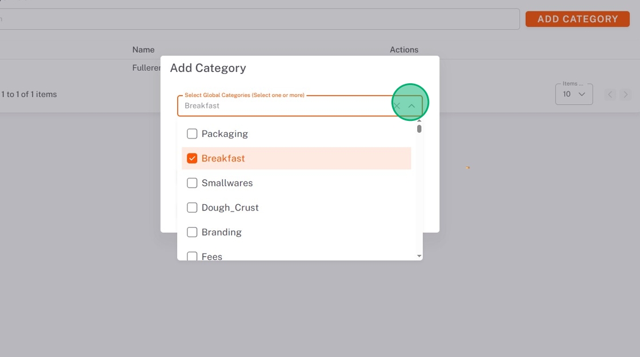Click the Actions column header
This screenshot has width=640, height=357.
click(x=404, y=50)
